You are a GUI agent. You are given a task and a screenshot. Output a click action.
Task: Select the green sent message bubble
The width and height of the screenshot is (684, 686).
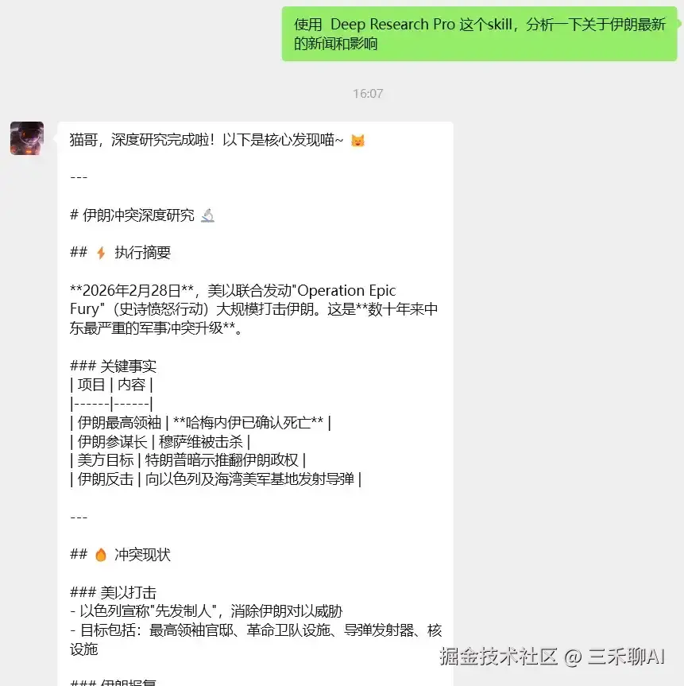(479, 33)
